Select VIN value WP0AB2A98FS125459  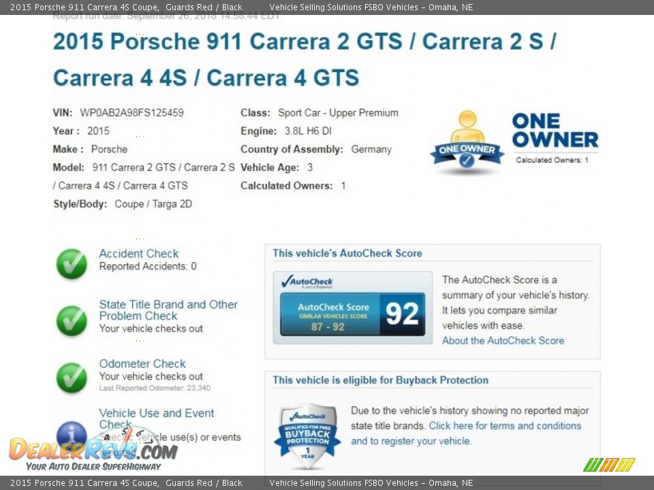pos(131,112)
